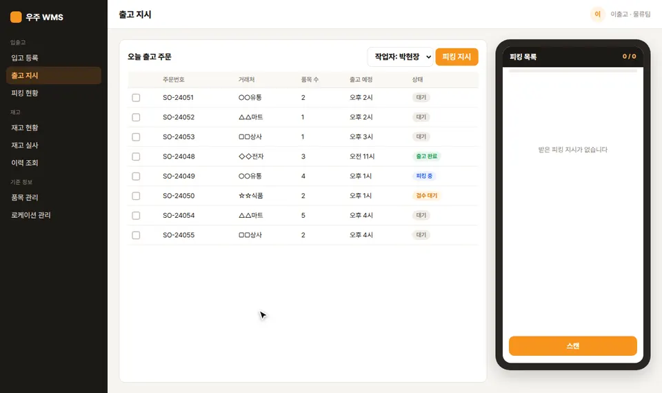Click 오전 11시 ship time

coord(362,157)
